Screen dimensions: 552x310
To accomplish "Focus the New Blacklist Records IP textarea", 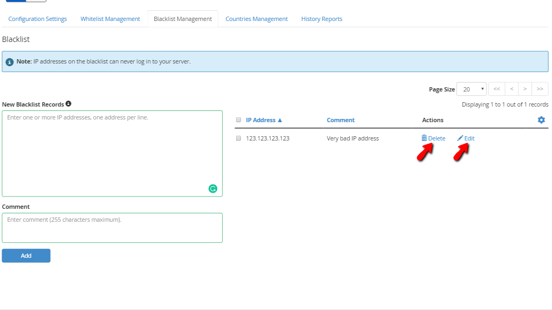I will click(x=112, y=153).
